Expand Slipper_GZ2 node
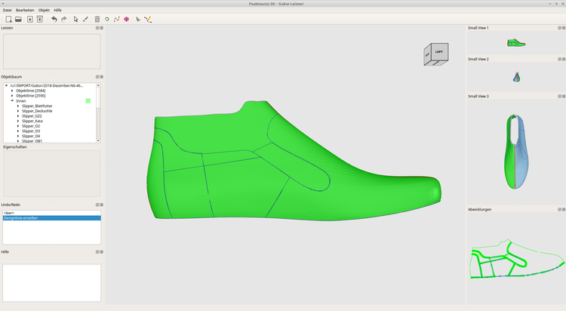Image resolution: width=566 pixels, height=311 pixels. point(18,116)
